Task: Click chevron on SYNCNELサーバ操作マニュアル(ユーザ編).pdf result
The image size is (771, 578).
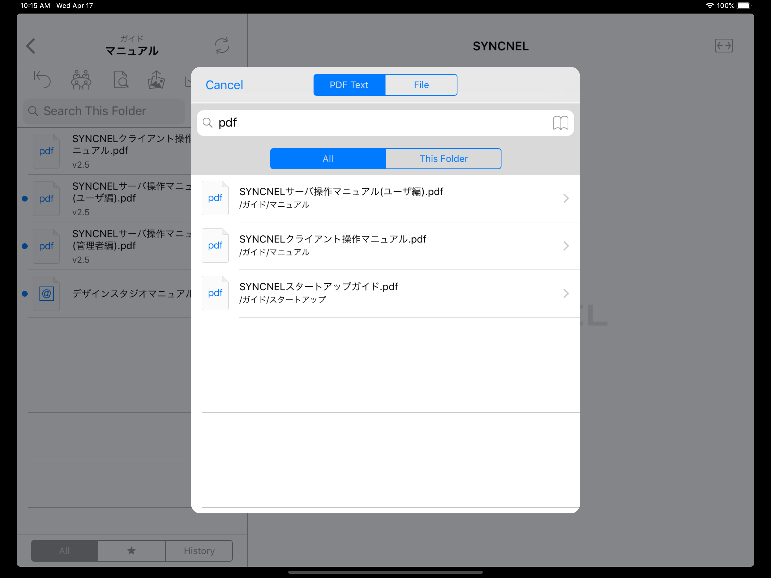Action: [x=566, y=198]
